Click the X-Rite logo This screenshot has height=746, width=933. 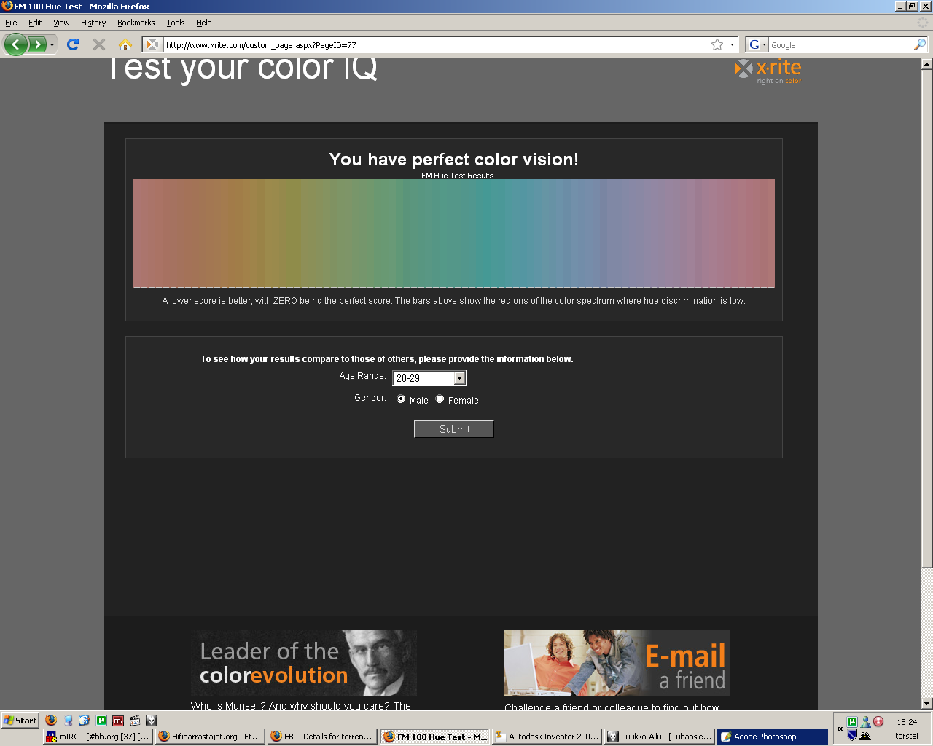click(x=768, y=71)
